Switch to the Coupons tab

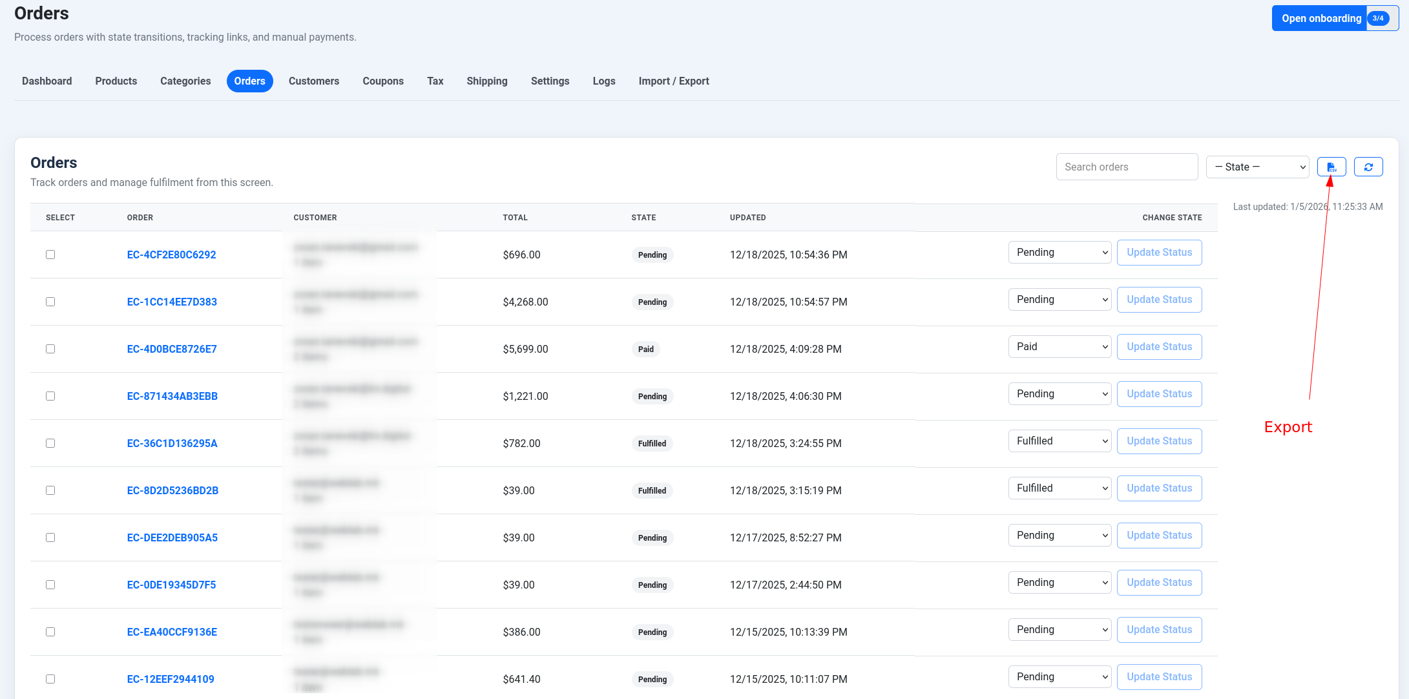[x=382, y=81]
